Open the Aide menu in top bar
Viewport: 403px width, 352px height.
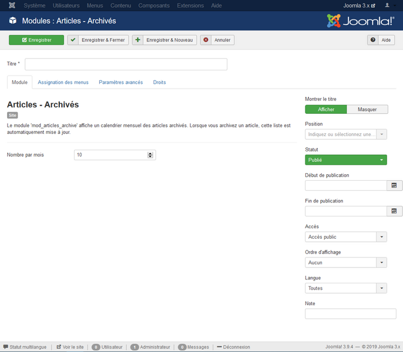point(216,5)
